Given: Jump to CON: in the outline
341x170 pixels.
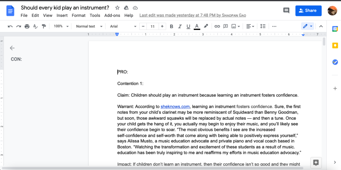Looking at the screenshot, I should pyautogui.click(x=17, y=59).
